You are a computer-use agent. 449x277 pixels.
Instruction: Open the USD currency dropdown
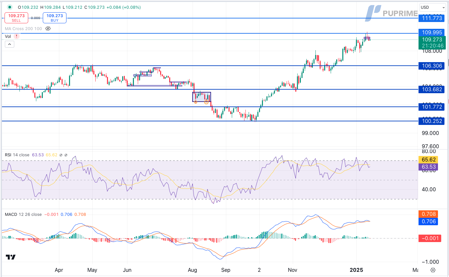(x=432, y=7)
